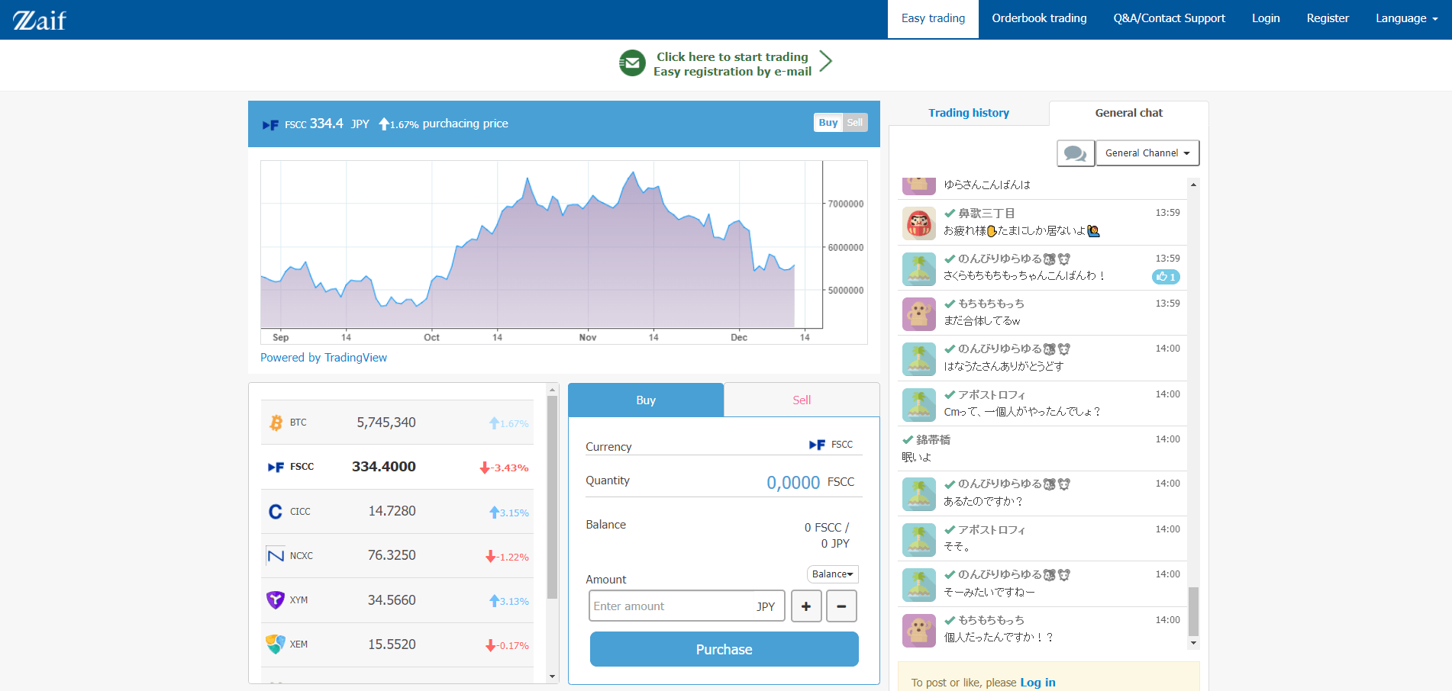The width and height of the screenshot is (1452, 691).
Task: Click the chat scrollbar thumb
Action: tap(1193, 611)
